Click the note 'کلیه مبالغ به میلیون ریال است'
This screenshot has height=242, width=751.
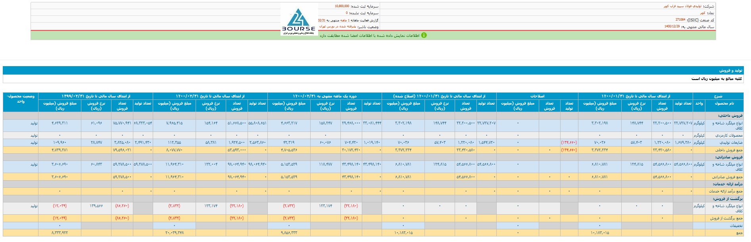click(x=717, y=79)
